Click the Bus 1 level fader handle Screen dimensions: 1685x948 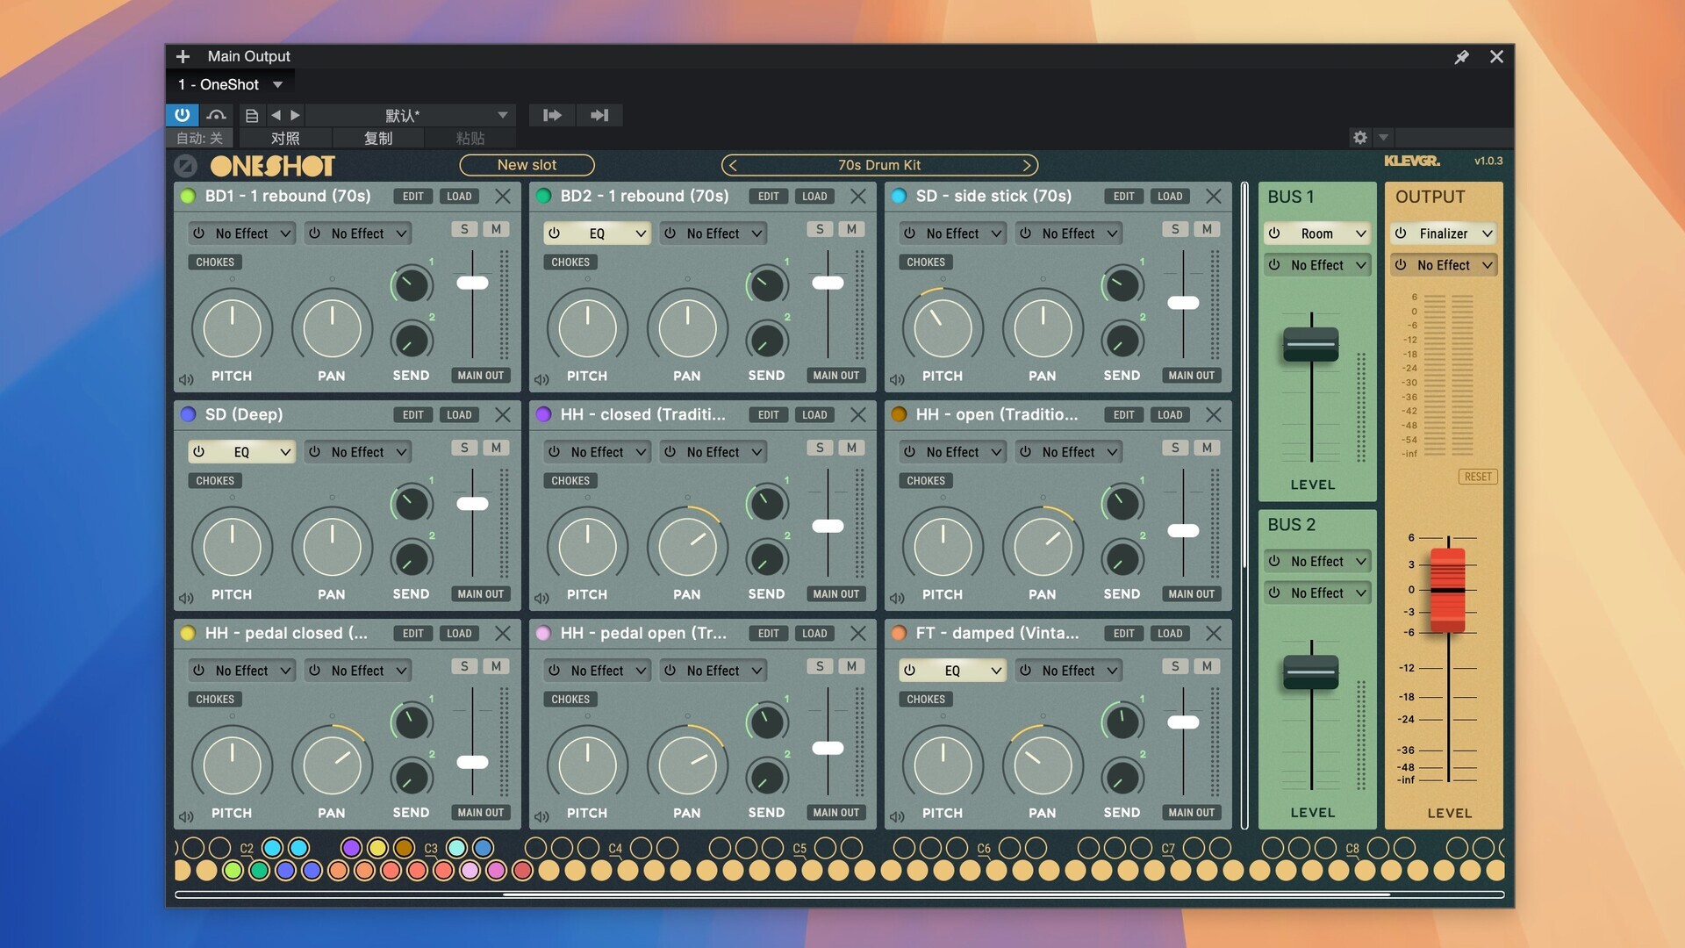point(1311,345)
